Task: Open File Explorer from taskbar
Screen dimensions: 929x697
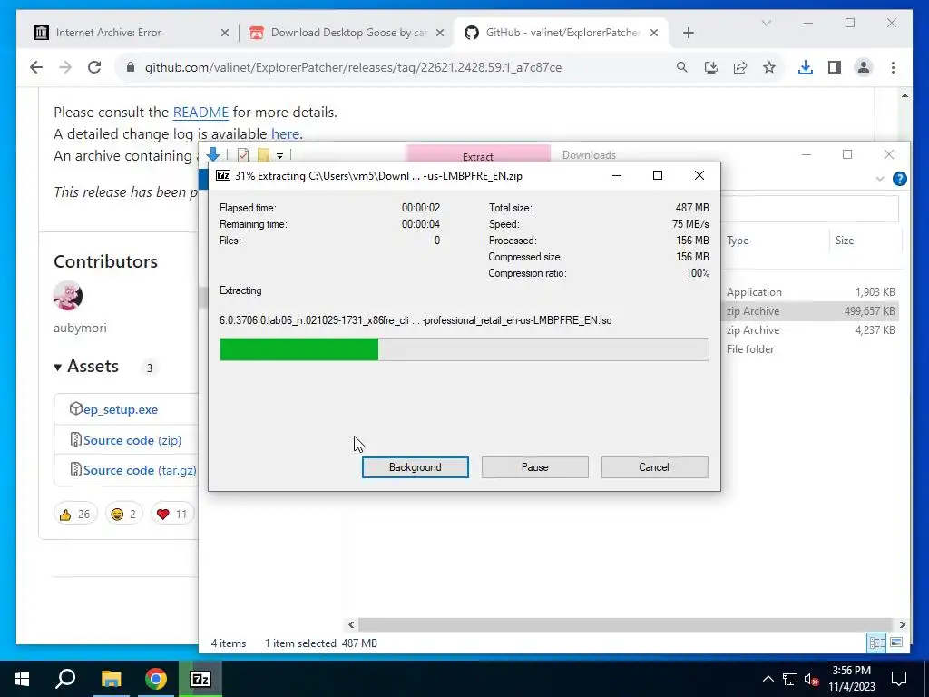Action: (111, 679)
